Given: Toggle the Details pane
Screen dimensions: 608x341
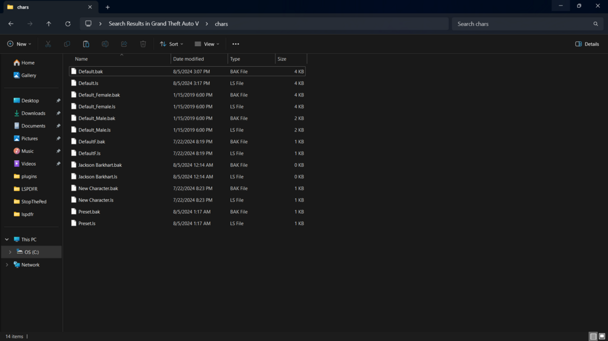Looking at the screenshot, I should tap(587, 44).
